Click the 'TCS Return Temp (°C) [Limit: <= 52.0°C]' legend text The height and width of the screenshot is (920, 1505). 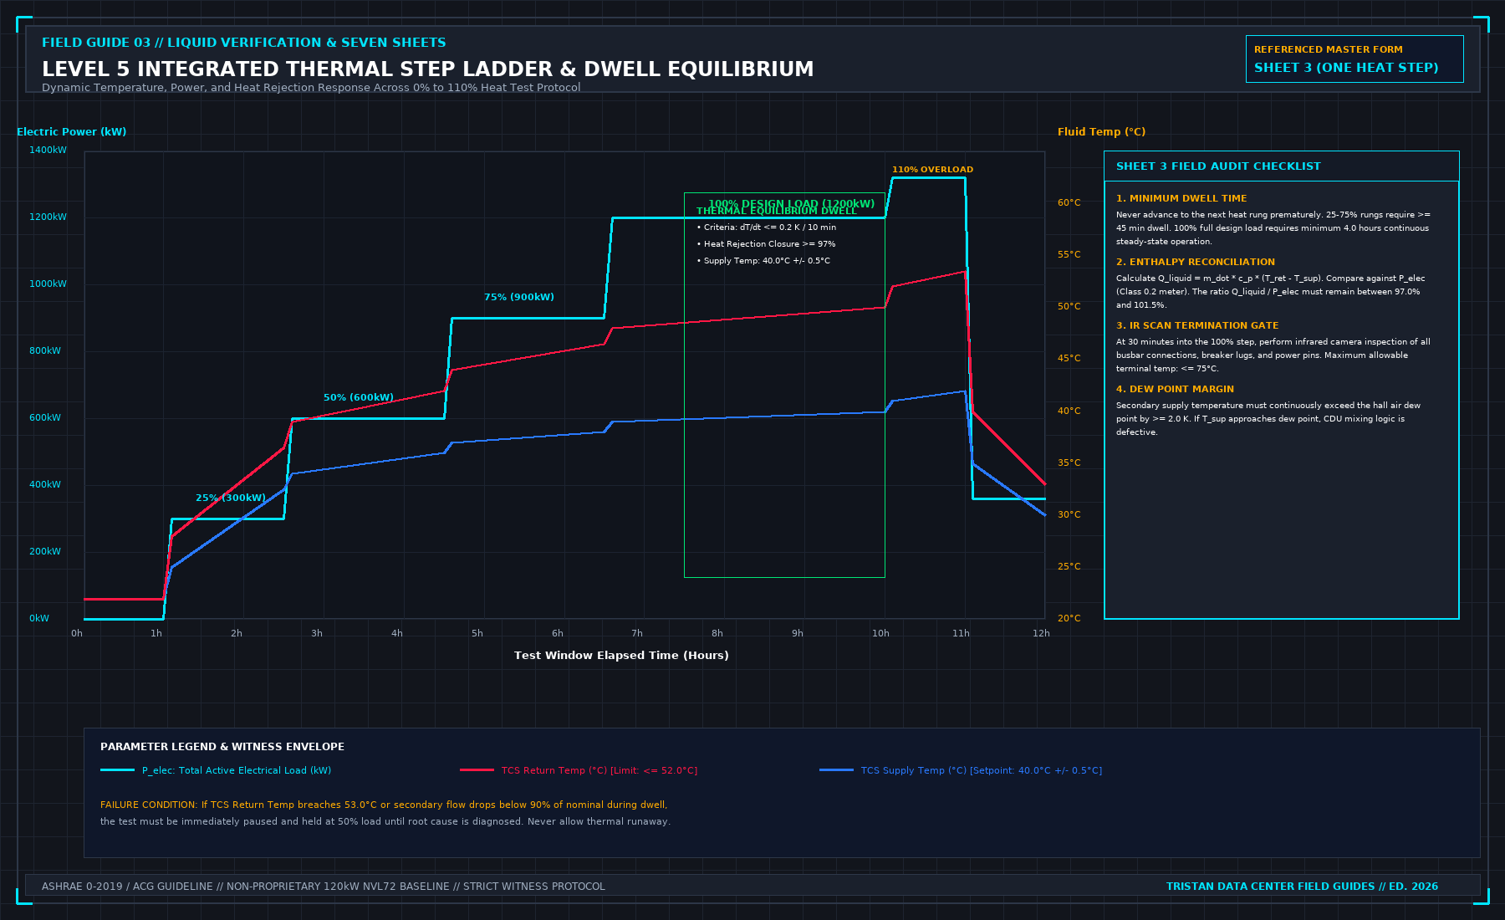coord(599,771)
